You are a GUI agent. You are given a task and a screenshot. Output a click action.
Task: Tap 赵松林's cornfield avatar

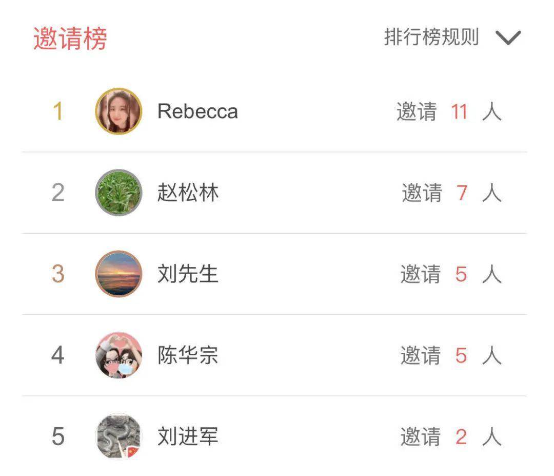[118, 193]
